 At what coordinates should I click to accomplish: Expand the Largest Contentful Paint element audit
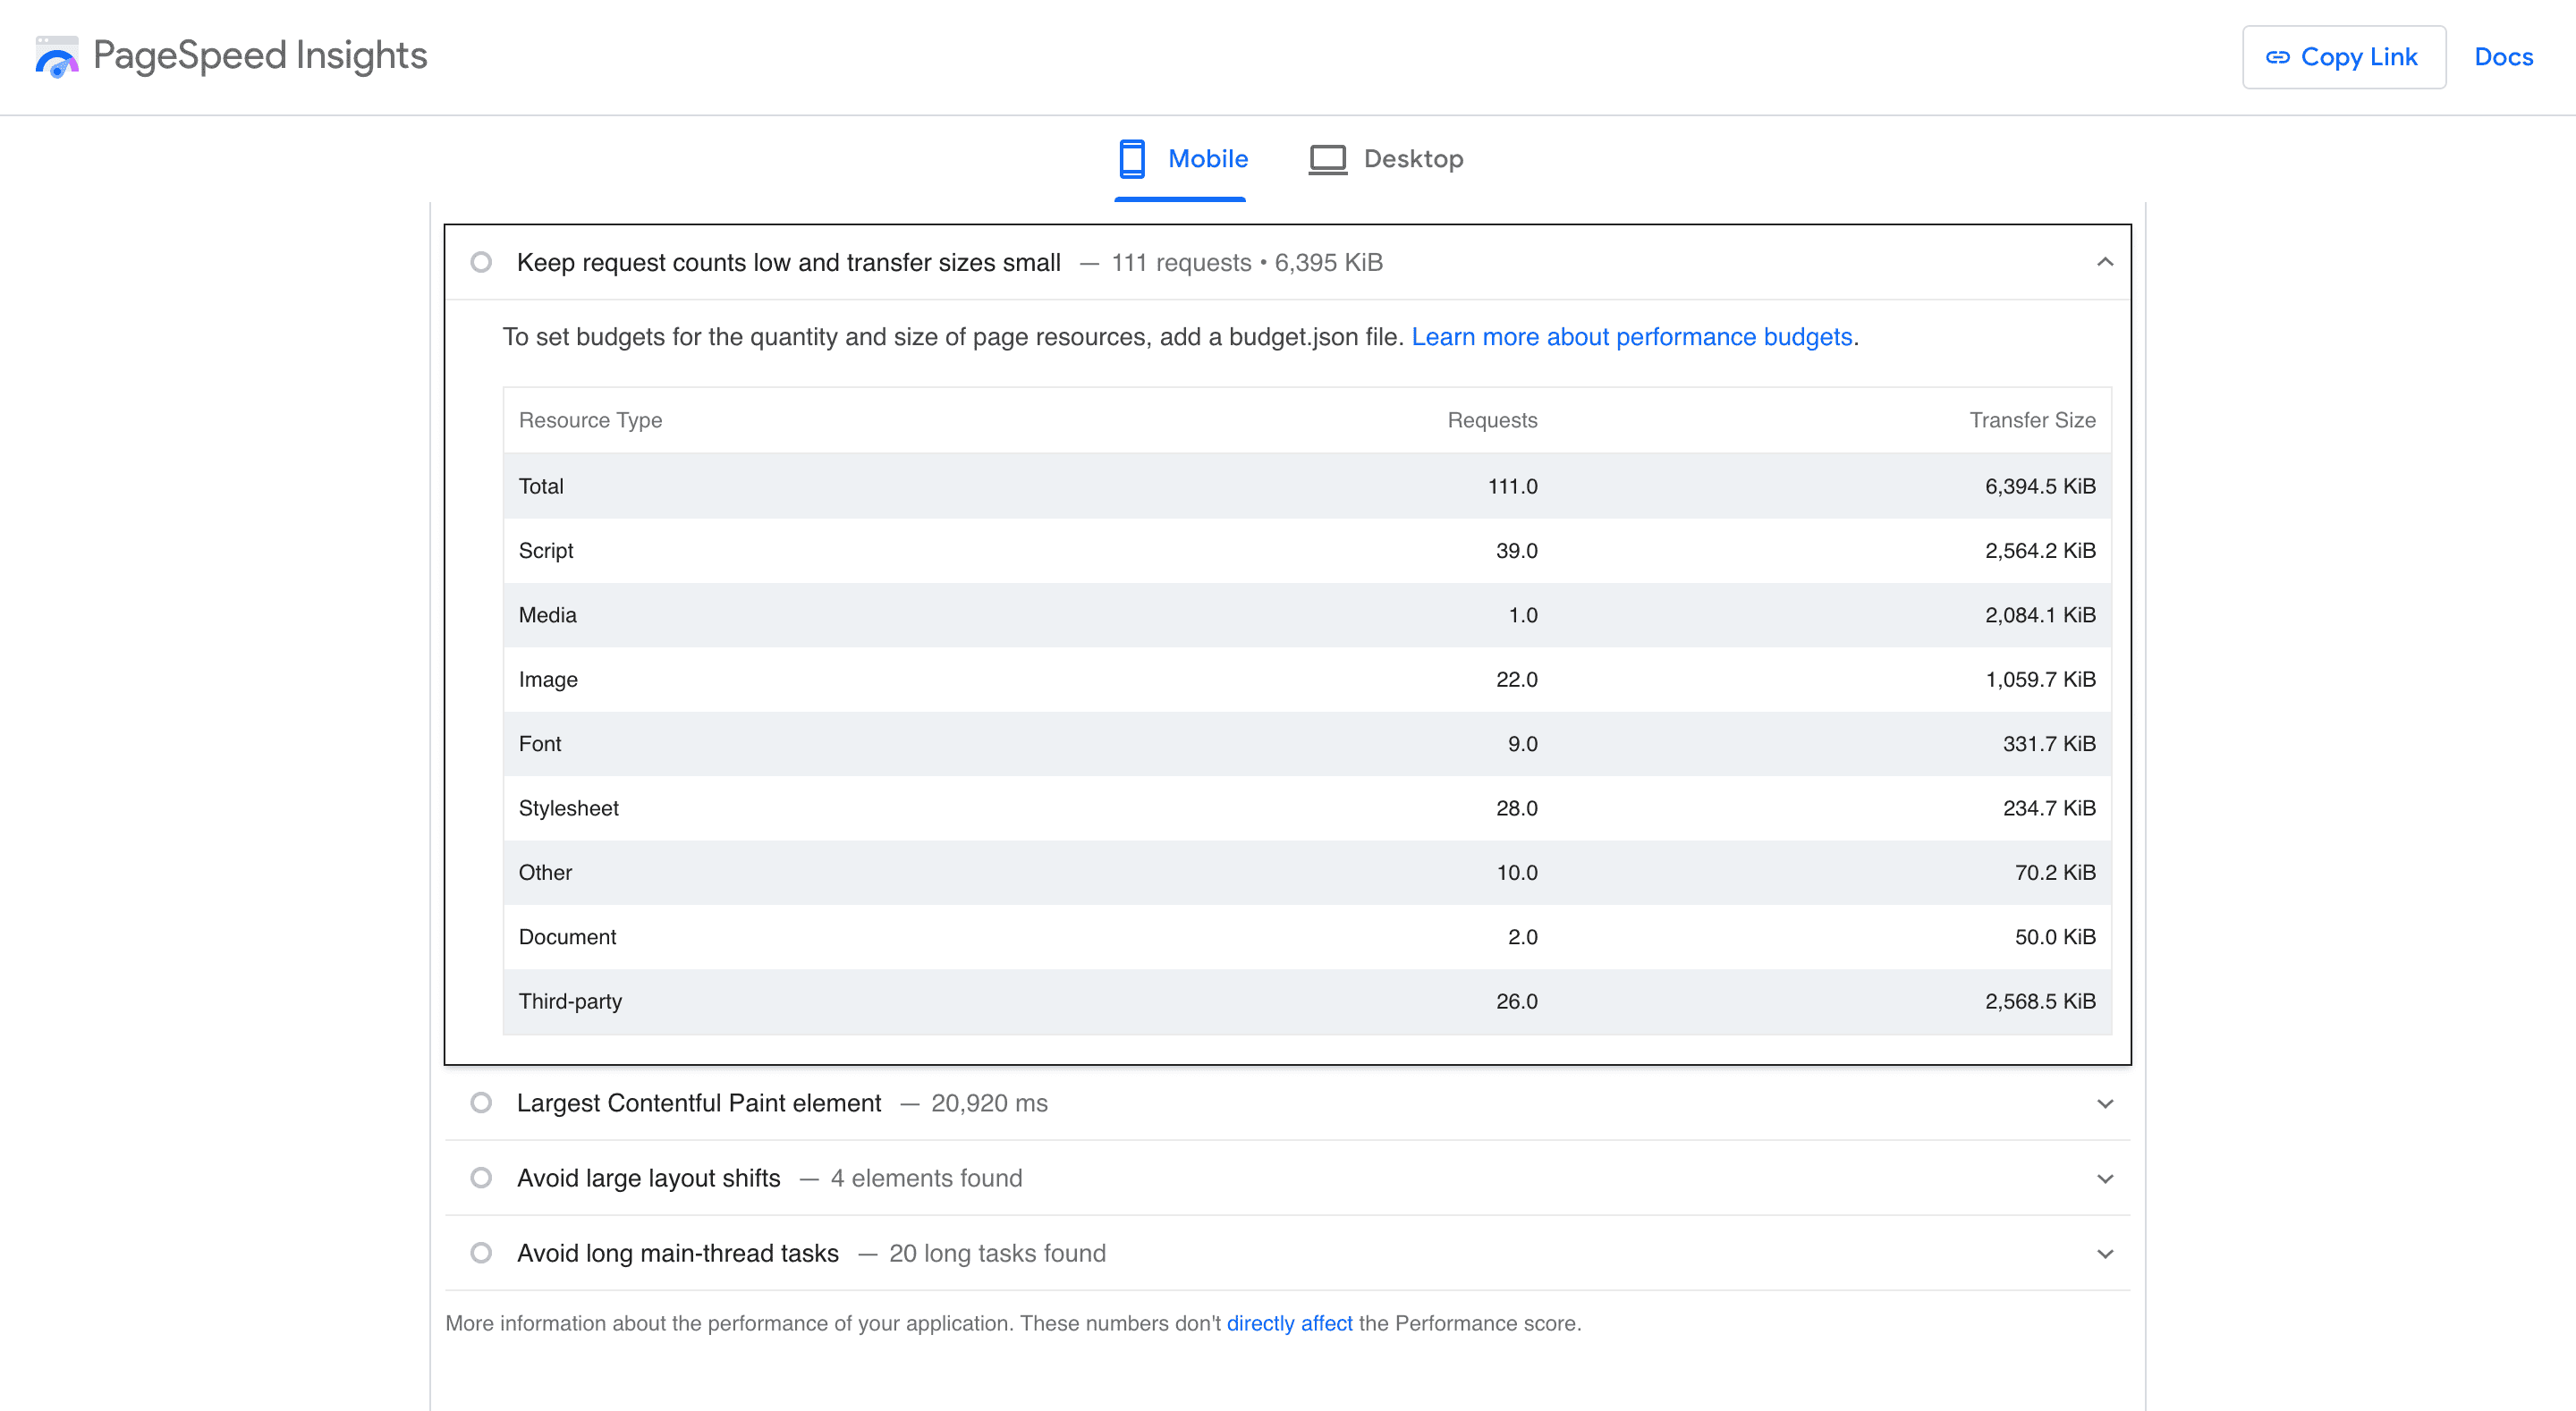click(x=2105, y=1103)
